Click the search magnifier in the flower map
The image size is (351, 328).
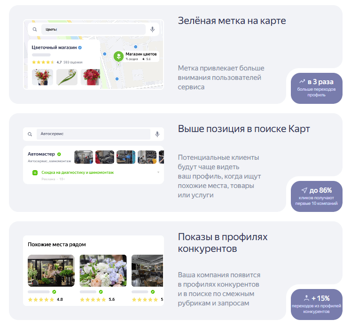35,29
